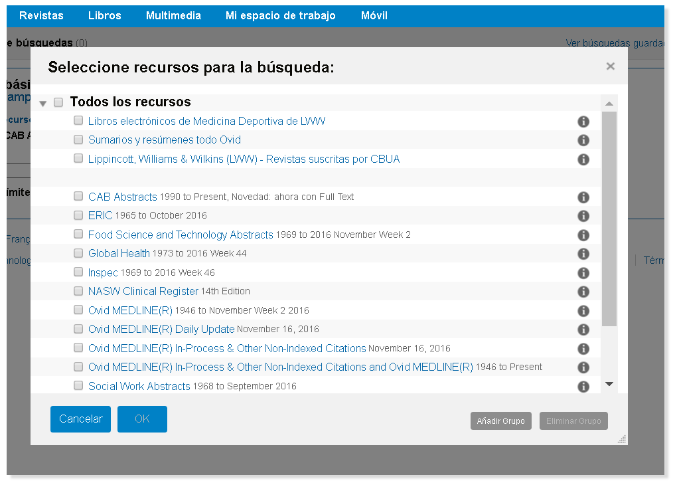Check Lippincott Revistas suscritas por CBUA box

78,158
